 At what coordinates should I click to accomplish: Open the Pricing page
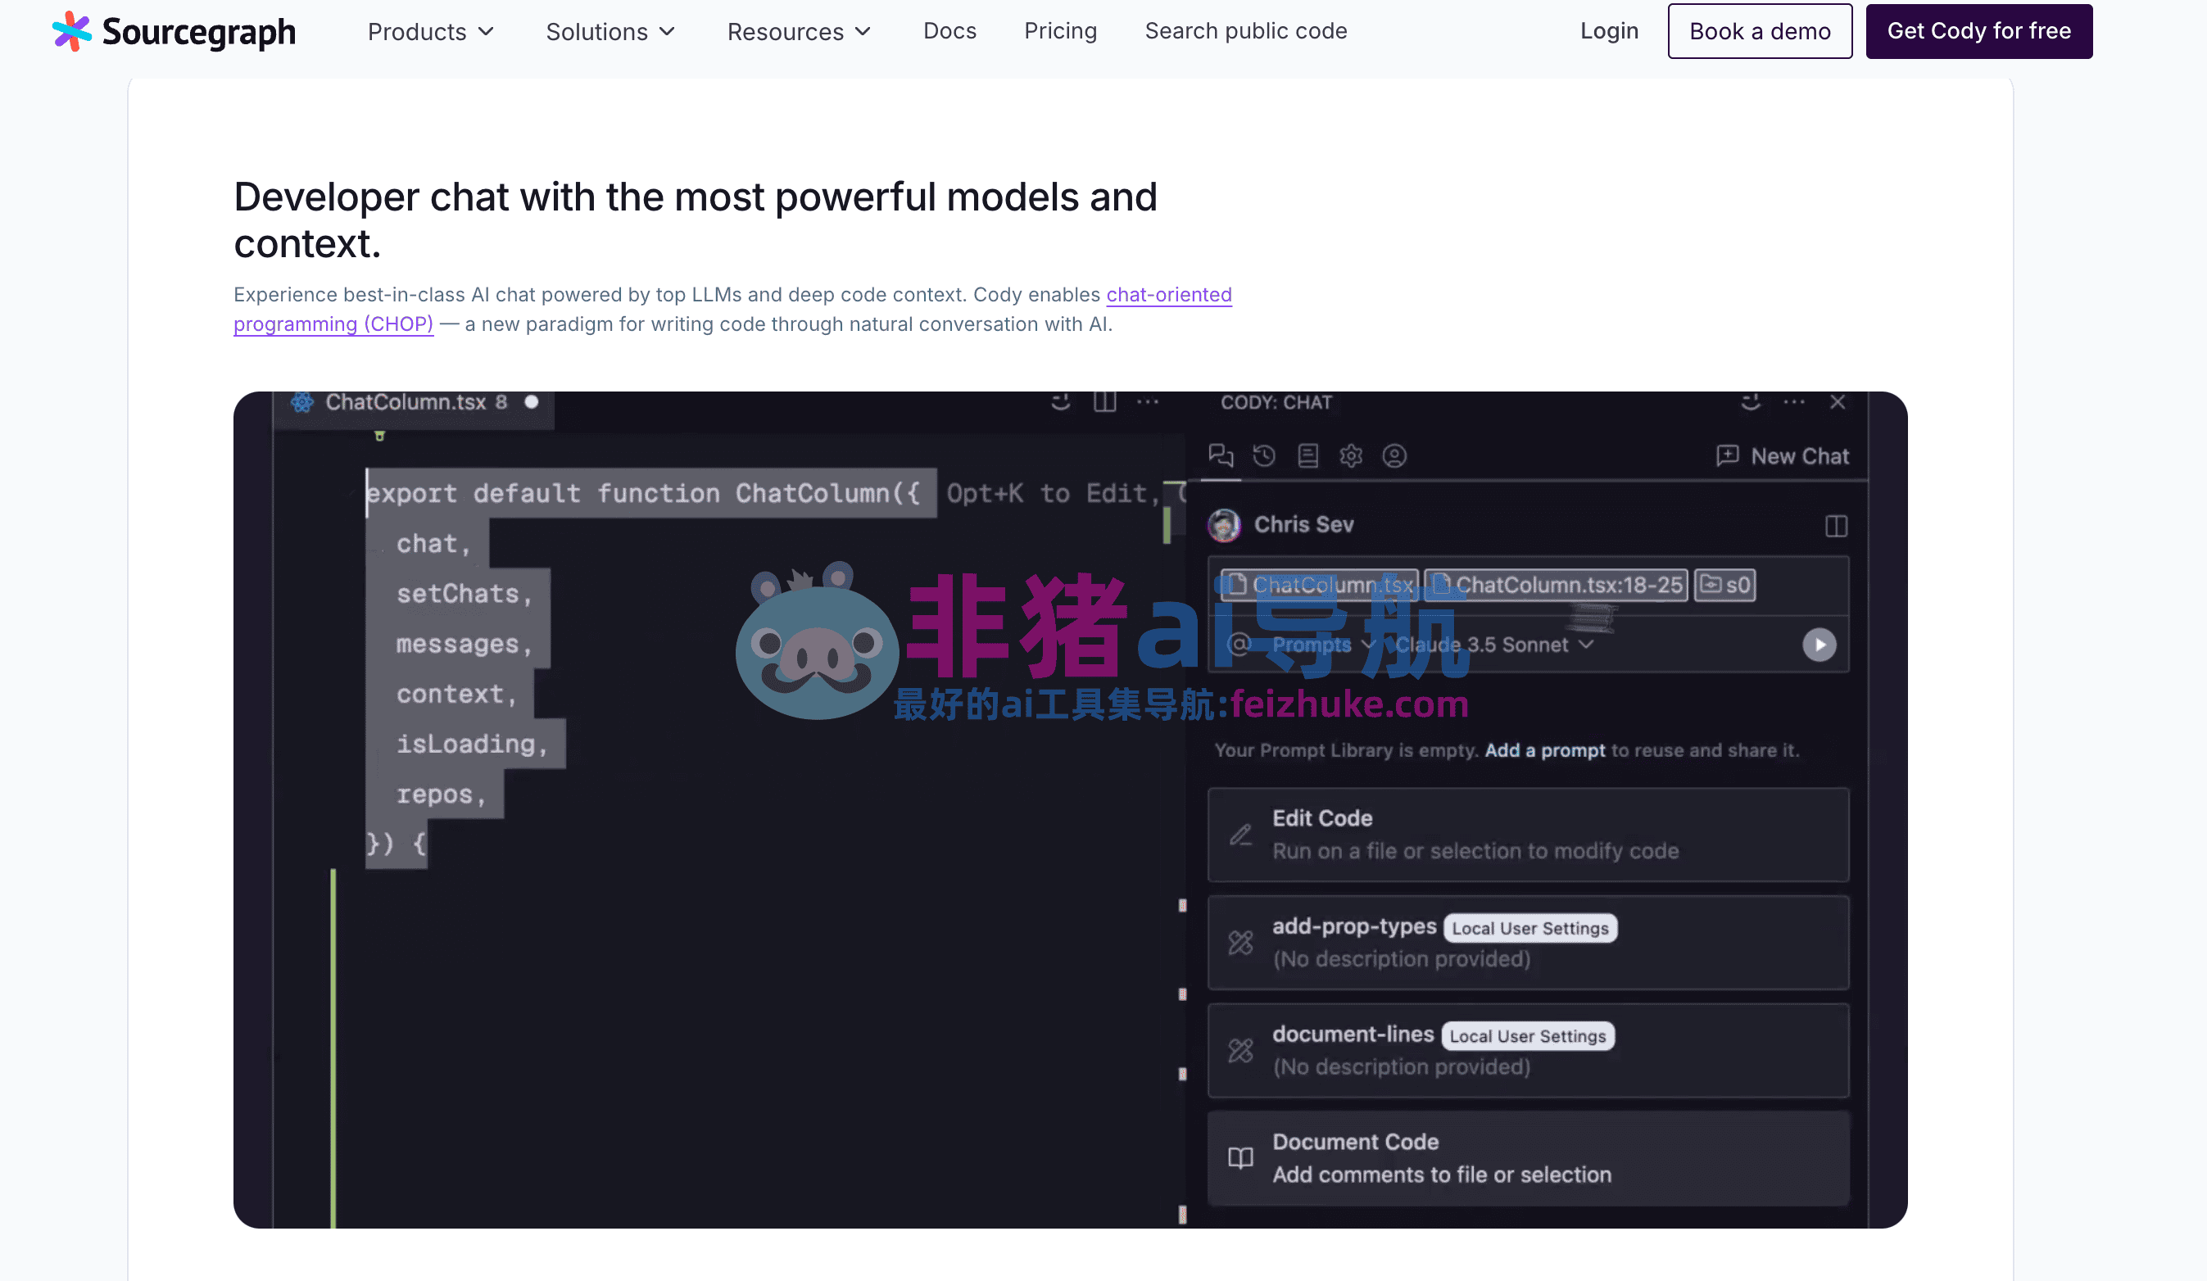[x=1060, y=31]
